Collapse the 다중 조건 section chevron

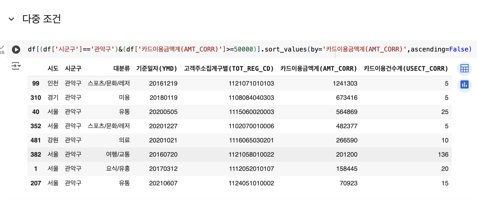point(11,19)
